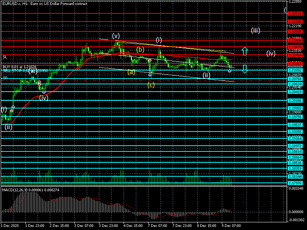Viewport: 307px width, 230px height.
Task: Click the cyan down arrow marker
Action: point(244,69)
